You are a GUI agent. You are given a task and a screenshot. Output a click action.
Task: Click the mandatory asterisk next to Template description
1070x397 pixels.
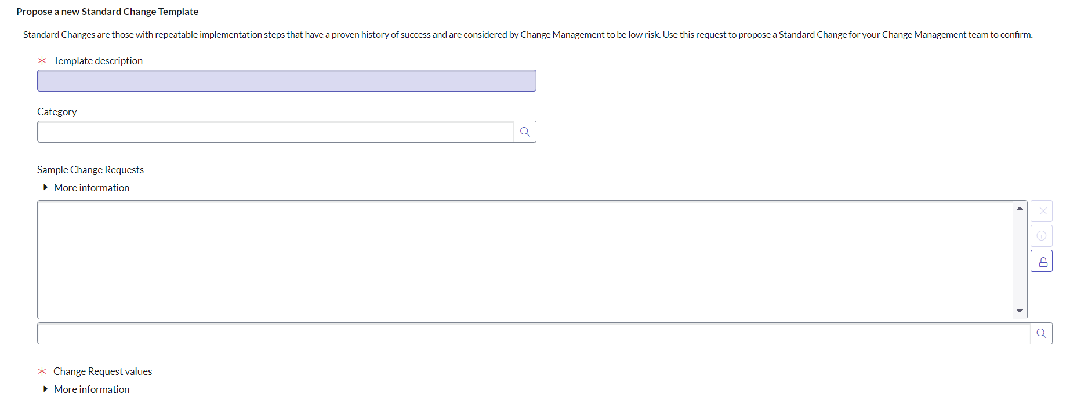(42, 61)
